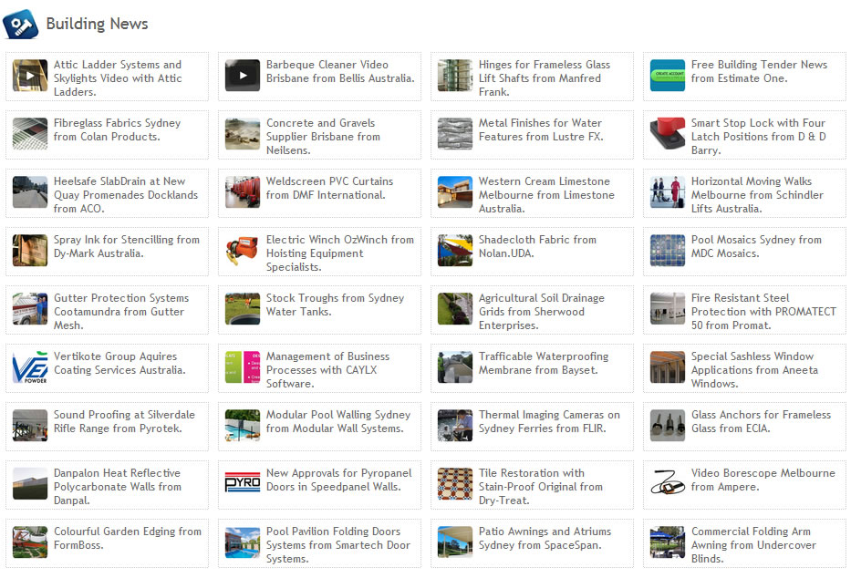The height and width of the screenshot is (578, 851).
Task: Click the Metal Finishes for Water Features thumbnail
Action: (x=455, y=134)
